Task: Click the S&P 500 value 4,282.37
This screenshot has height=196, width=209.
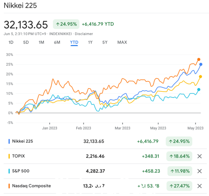Action: [x=95, y=171]
